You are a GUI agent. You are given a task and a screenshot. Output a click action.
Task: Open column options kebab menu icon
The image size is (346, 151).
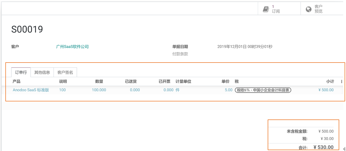[341, 82]
